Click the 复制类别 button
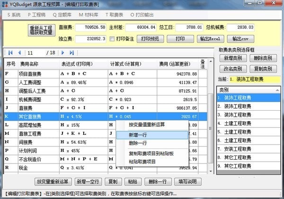 [x=263, y=69]
